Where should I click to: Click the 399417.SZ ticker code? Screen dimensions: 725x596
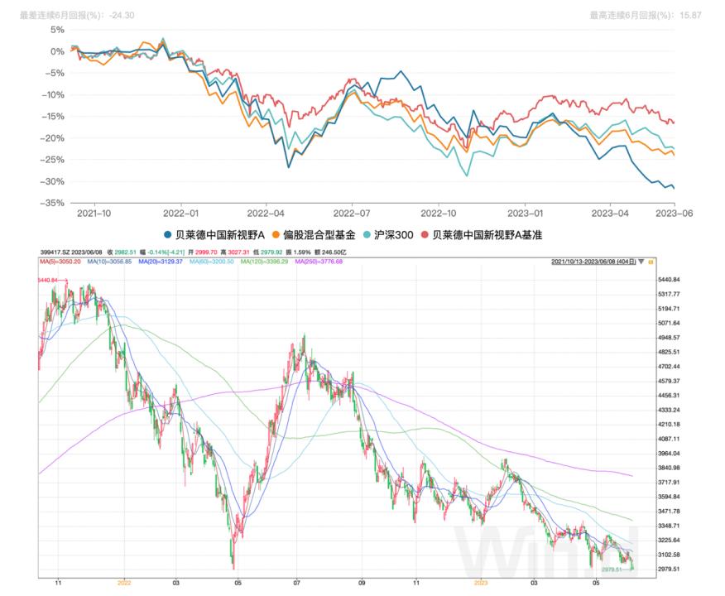(56, 252)
